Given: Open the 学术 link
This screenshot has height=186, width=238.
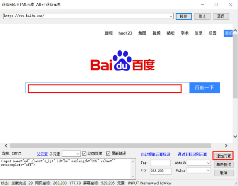Looking at the screenshot, I should click(x=185, y=33).
